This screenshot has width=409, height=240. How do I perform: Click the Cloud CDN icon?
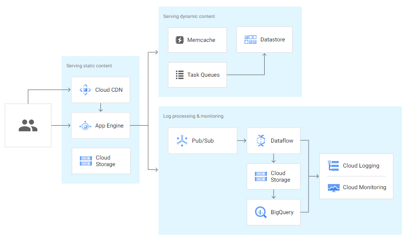pos(85,90)
